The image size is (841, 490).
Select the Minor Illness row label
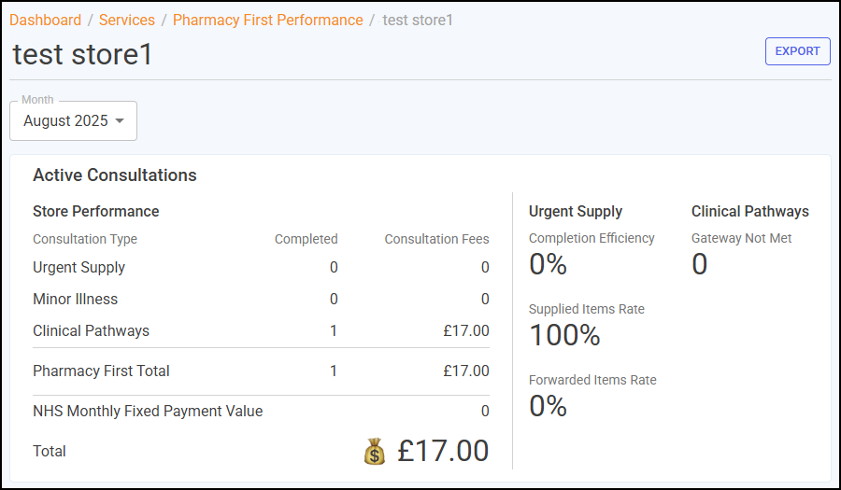[x=75, y=299]
